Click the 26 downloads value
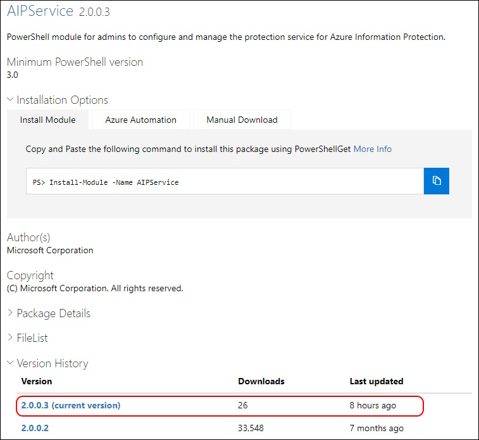The width and height of the screenshot is (479, 440). click(243, 405)
